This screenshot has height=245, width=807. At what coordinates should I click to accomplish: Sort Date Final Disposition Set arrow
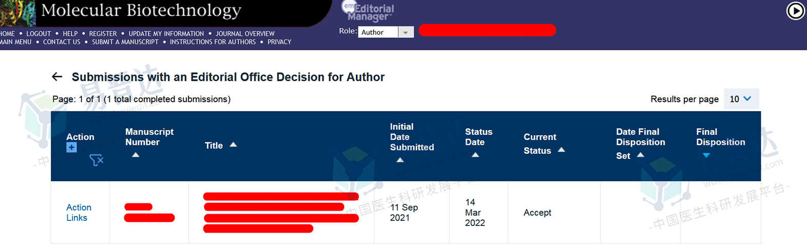[x=640, y=155]
